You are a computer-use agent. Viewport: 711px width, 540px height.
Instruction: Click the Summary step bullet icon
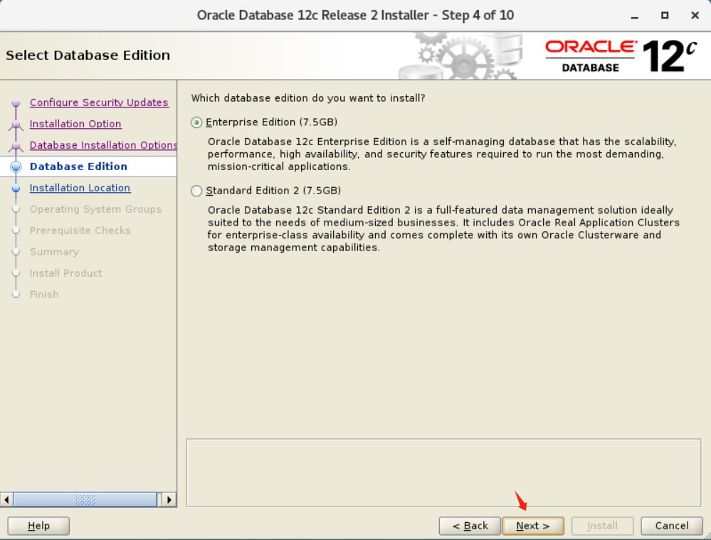(x=16, y=252)
